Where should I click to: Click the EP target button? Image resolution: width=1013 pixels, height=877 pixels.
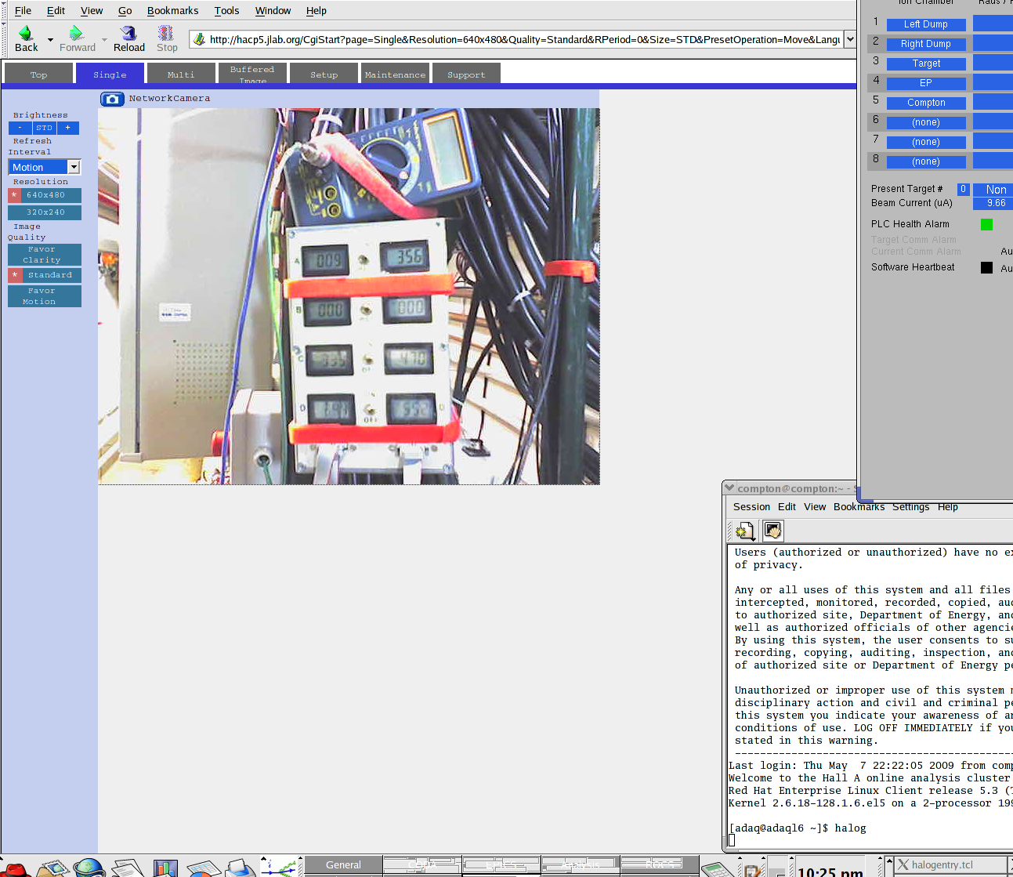click(x=926, y=83)
